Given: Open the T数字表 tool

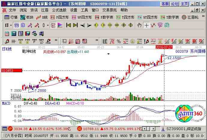Looking at the screenshot, I should click(x=170, y=17).
